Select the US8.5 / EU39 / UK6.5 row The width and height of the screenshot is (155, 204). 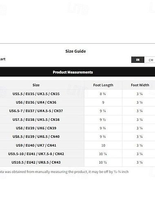click(x=77, y=137)
